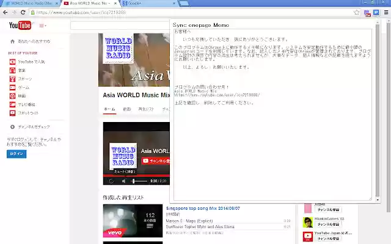The image size is (391, 244).
Task: Click WORLD MUSIC RADIO logo inside video player
Action: tap(123, 156)
